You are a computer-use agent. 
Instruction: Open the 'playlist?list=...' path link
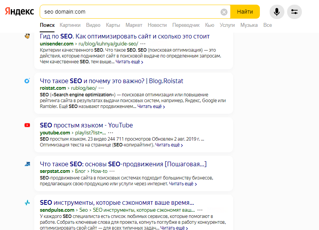[x=91, y=132]
